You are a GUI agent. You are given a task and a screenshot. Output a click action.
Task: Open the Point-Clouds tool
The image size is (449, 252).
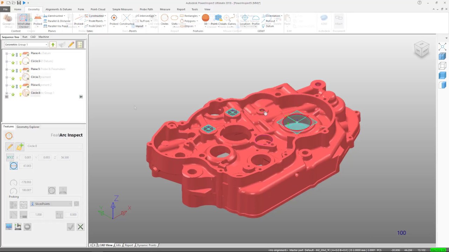(219, 20)
